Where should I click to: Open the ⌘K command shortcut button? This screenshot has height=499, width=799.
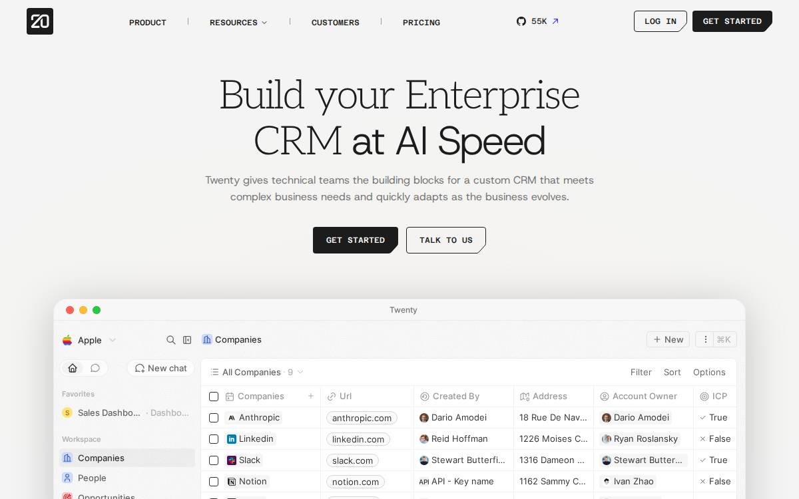coord(724,339)
